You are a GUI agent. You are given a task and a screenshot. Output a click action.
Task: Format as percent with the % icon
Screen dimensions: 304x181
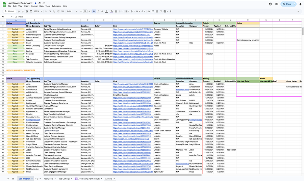pos(50,11)
